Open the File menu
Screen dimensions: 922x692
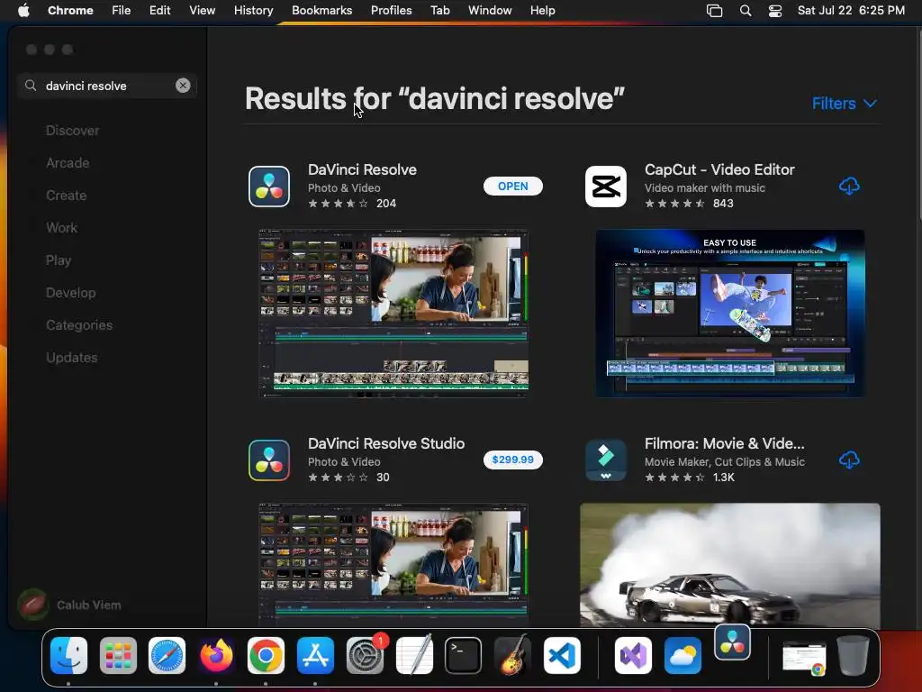122,11
